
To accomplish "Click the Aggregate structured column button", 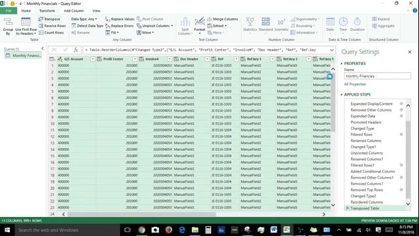I will click(383, 26).
